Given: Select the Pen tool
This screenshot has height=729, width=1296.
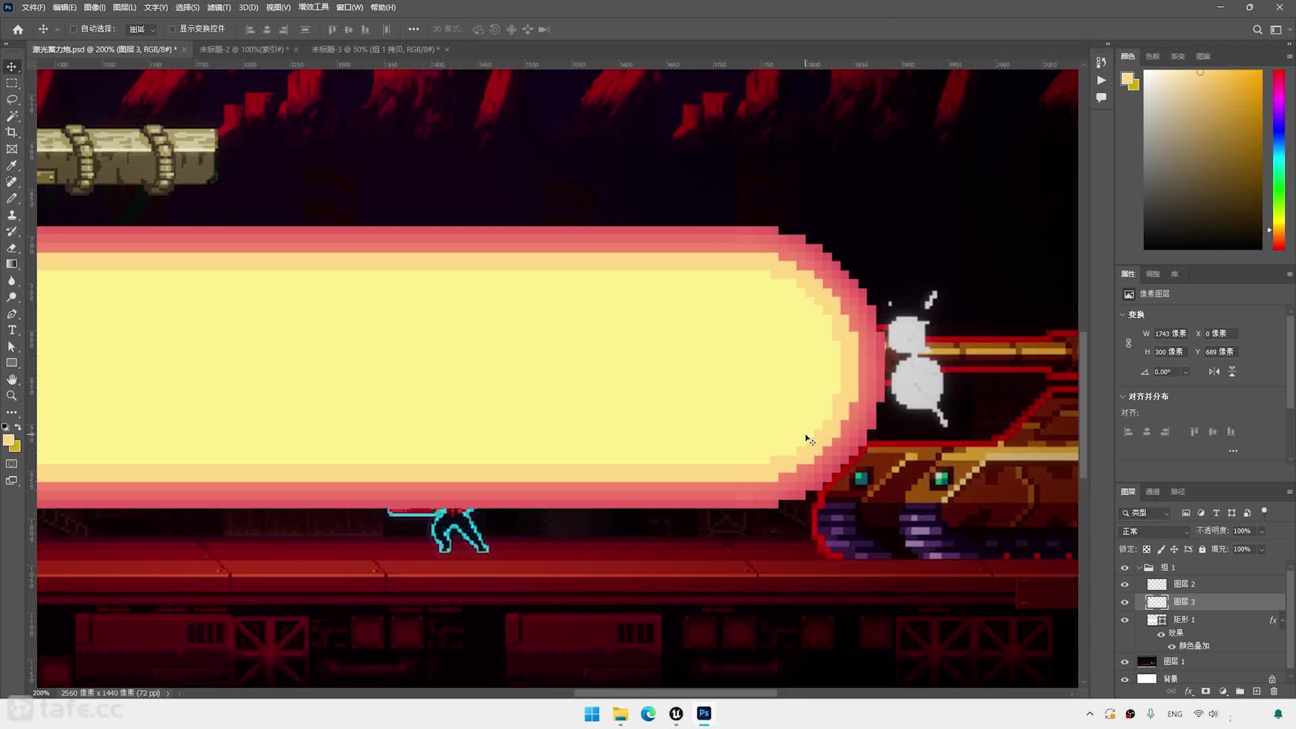Looking at the screenshot, I should 11,314.
